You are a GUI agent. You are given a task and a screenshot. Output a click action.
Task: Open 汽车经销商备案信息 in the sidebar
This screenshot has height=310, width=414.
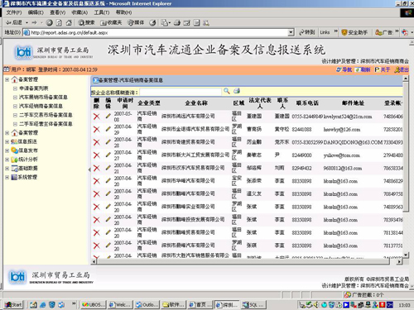coord(41,106)
